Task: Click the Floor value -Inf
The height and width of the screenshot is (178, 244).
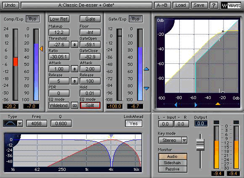Action: pos(90,32)
